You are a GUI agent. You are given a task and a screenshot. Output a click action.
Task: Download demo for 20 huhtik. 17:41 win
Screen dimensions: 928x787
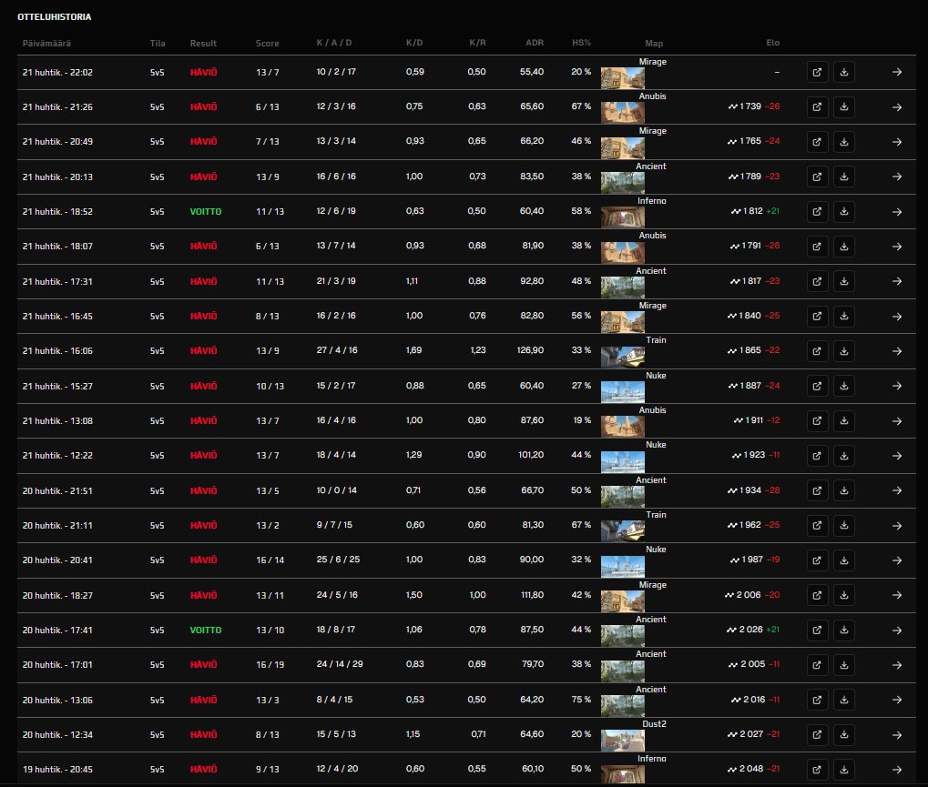[844, 631]
